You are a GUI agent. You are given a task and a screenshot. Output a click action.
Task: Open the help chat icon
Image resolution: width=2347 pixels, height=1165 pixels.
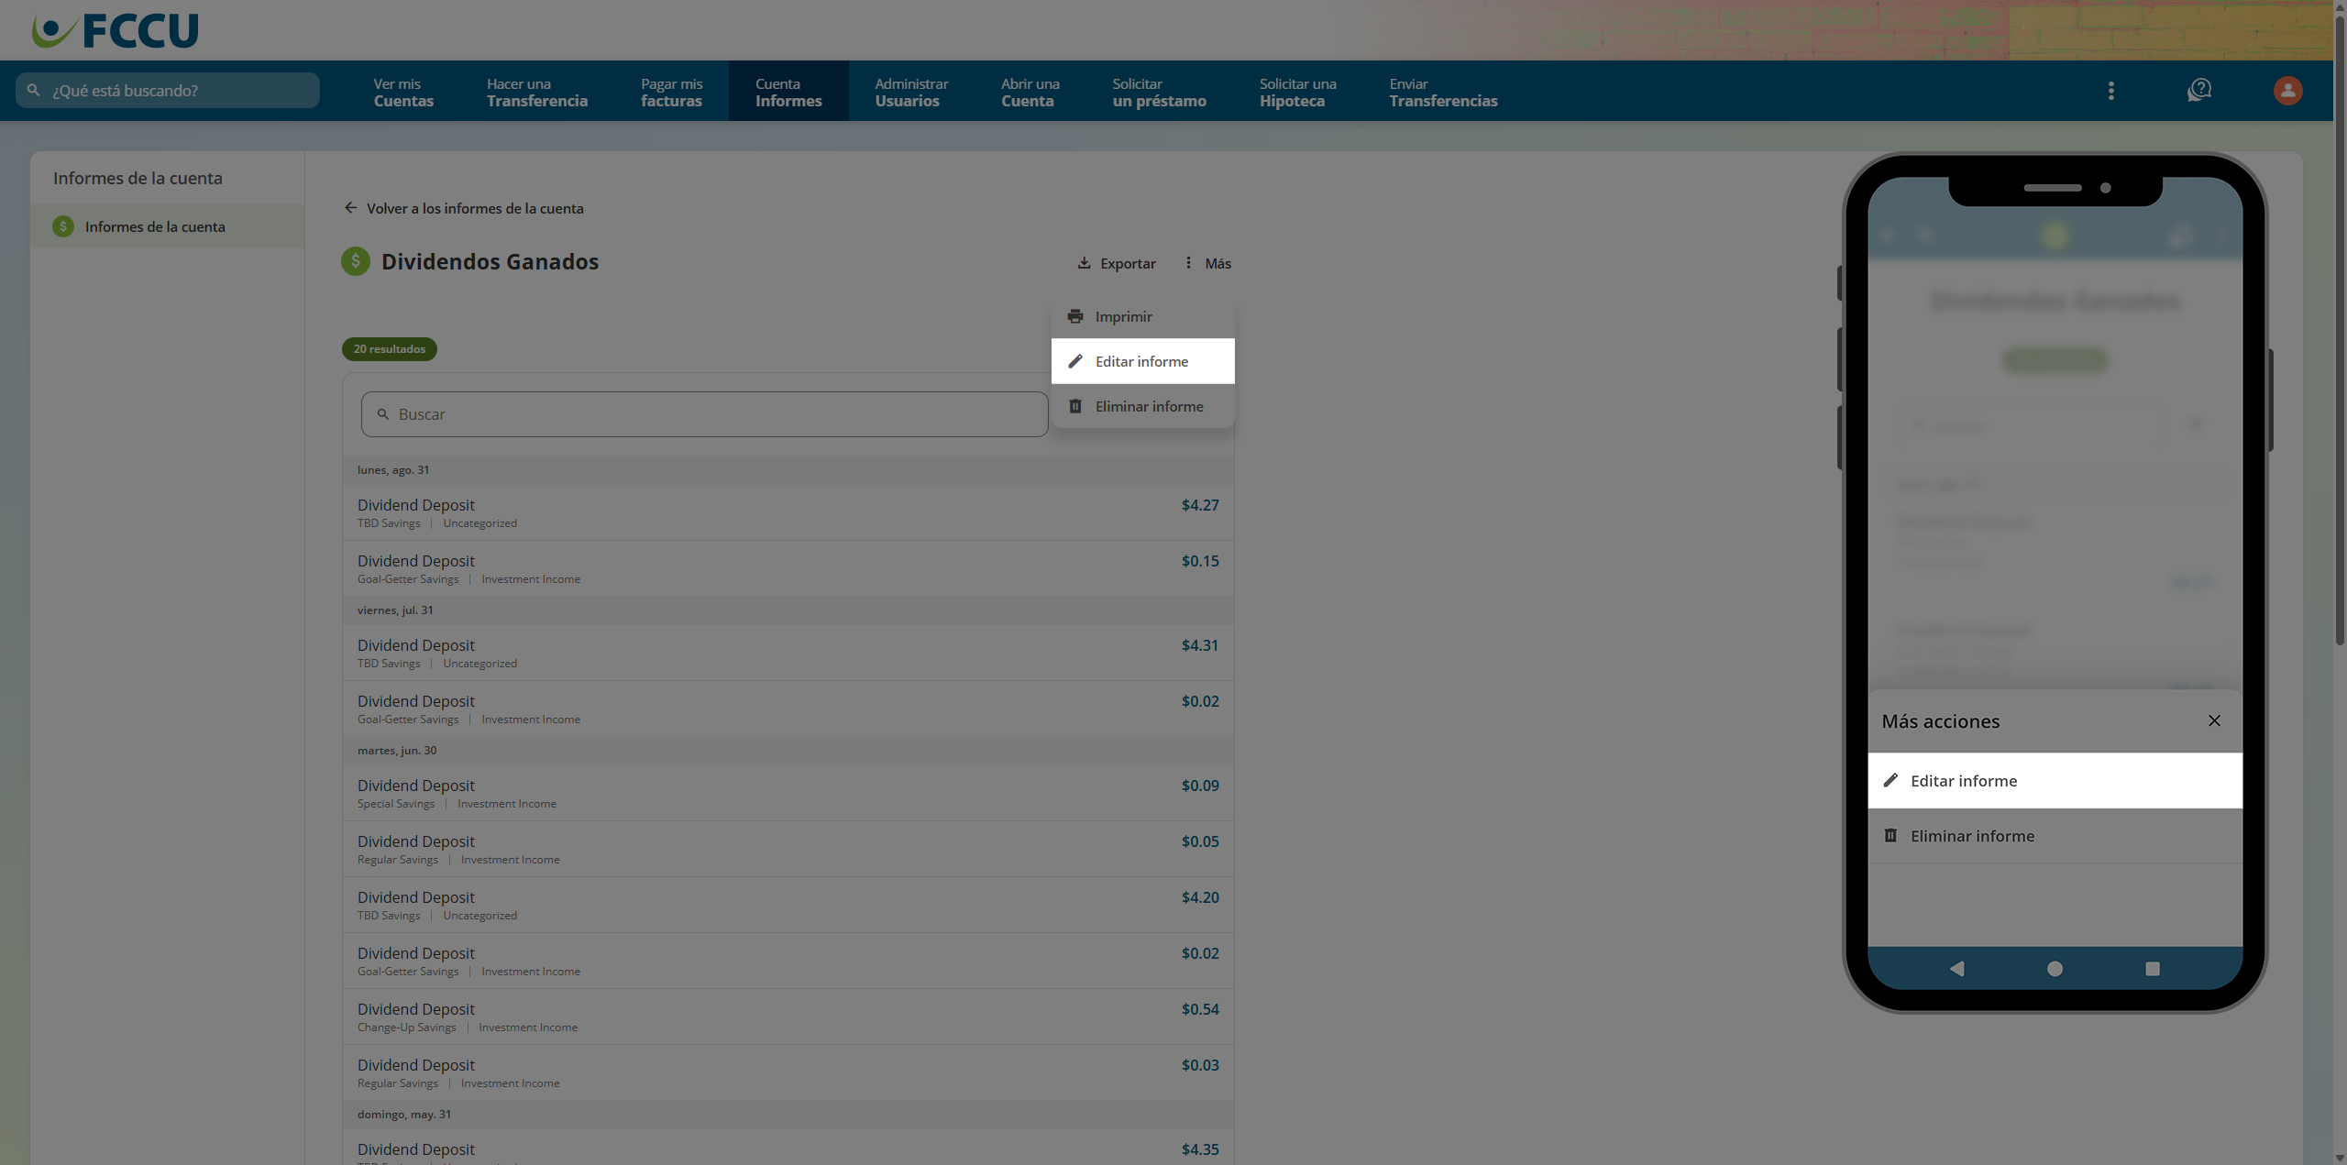2198,91
